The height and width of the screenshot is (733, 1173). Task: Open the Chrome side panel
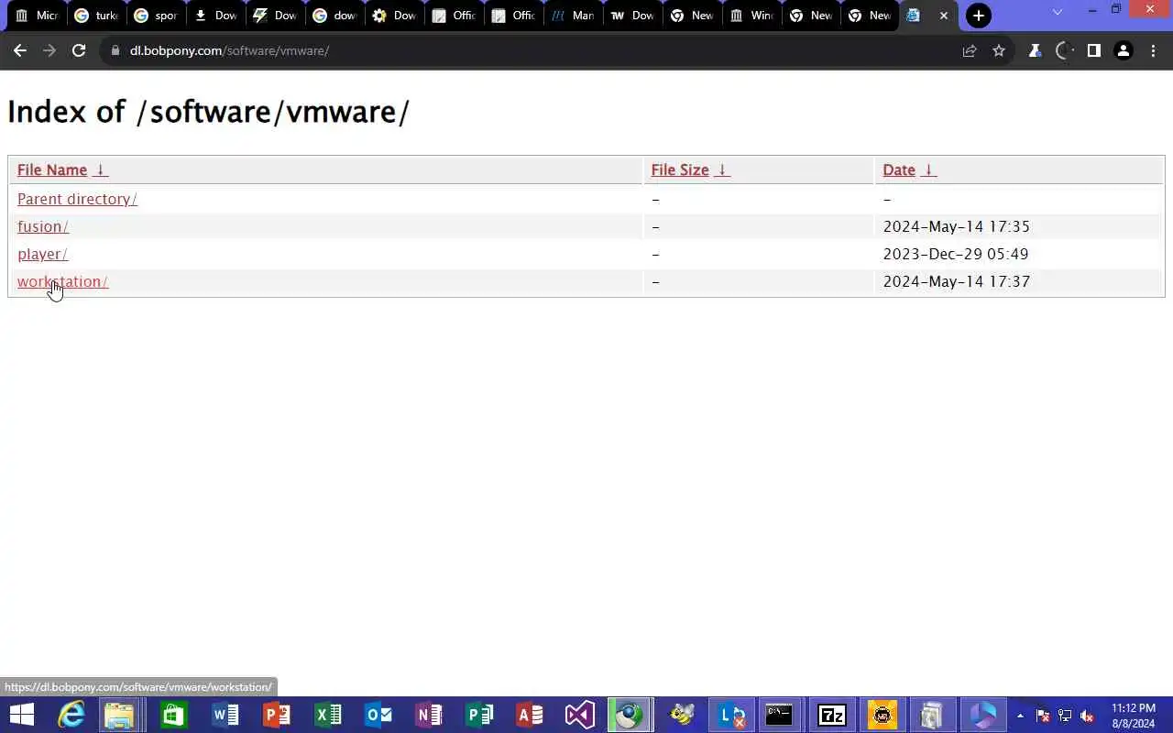point(1093,50)
